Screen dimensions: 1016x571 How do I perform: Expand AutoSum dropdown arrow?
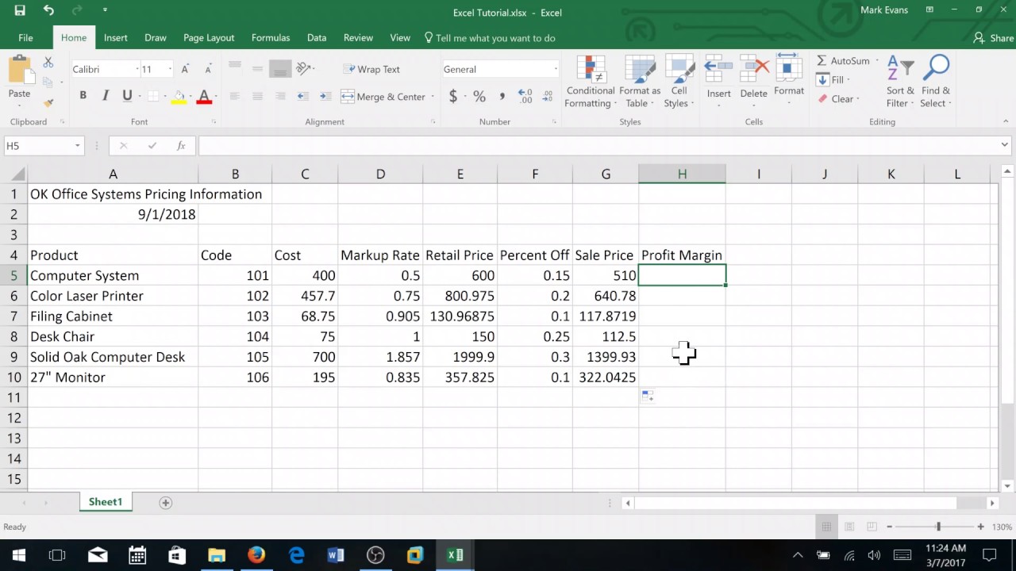click(x=876, y=61)
